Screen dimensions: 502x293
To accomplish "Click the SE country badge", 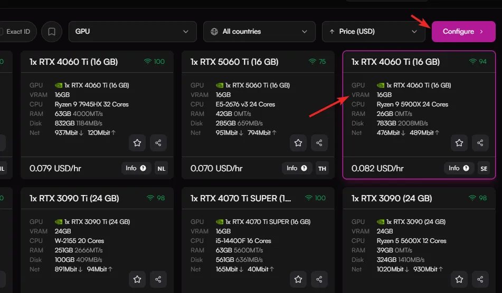I will pos(484,169).
